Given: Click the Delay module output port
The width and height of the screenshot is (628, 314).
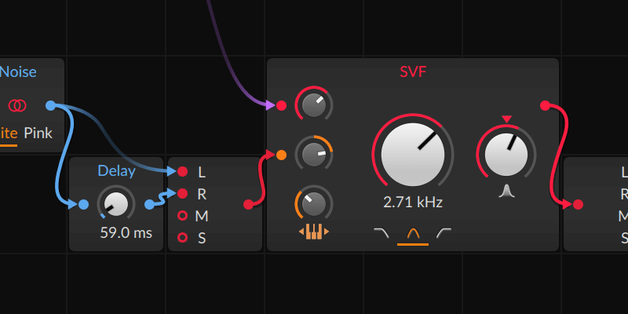Looking at the screenshot, I should tap(149, 205).
